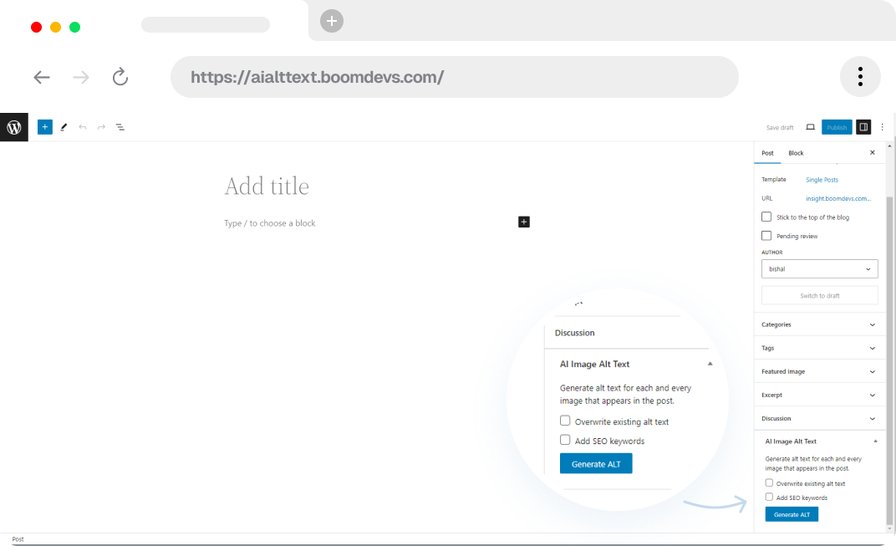
Task: Switch to the Block tab
Action: (x=796, y=153)
